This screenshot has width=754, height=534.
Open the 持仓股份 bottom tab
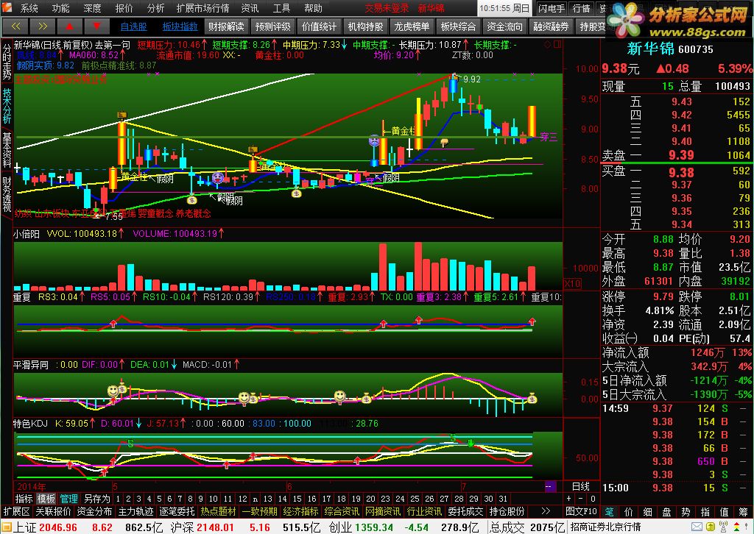pyautogui.click(x=507, y=511)
